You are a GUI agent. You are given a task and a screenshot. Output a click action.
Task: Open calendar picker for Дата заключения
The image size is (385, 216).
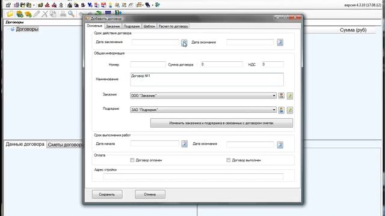(x=184, y=43)
